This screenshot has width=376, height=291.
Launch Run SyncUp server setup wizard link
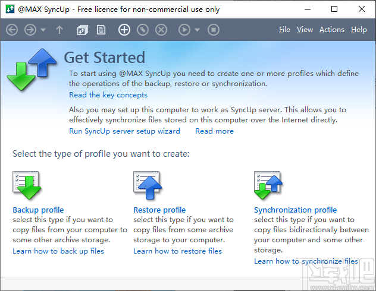click(x=124, y=131)
